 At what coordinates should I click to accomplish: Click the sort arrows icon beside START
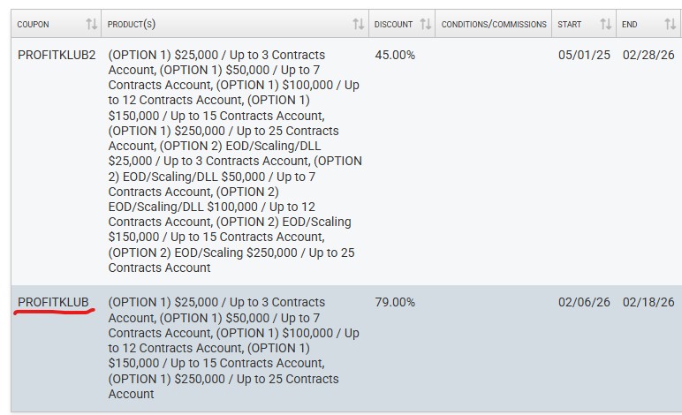(605, 25)
